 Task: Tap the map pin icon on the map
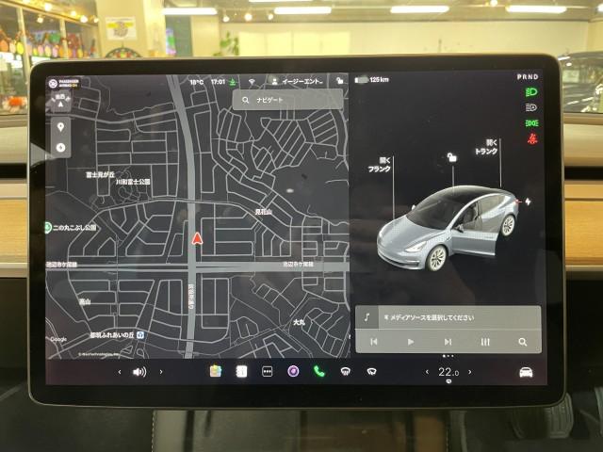click(60, 127)
